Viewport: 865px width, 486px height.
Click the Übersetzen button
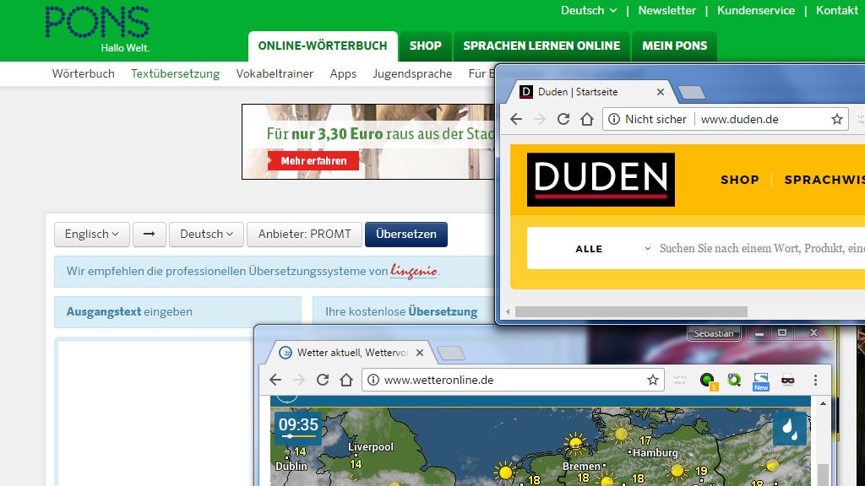pos(406,235)
